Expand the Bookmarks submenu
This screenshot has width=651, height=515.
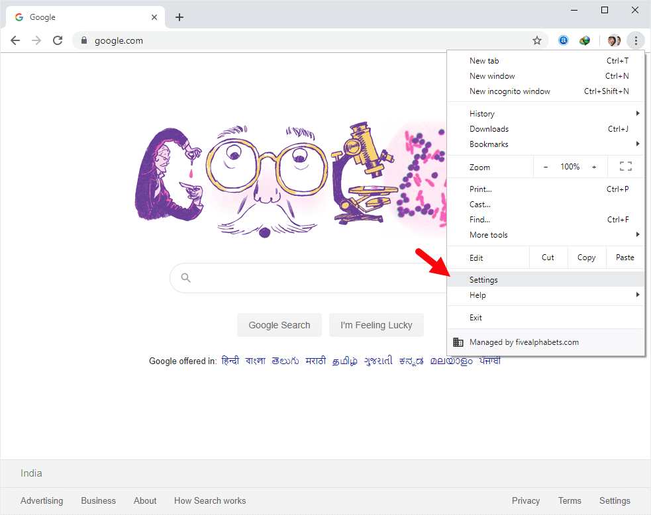546,144
